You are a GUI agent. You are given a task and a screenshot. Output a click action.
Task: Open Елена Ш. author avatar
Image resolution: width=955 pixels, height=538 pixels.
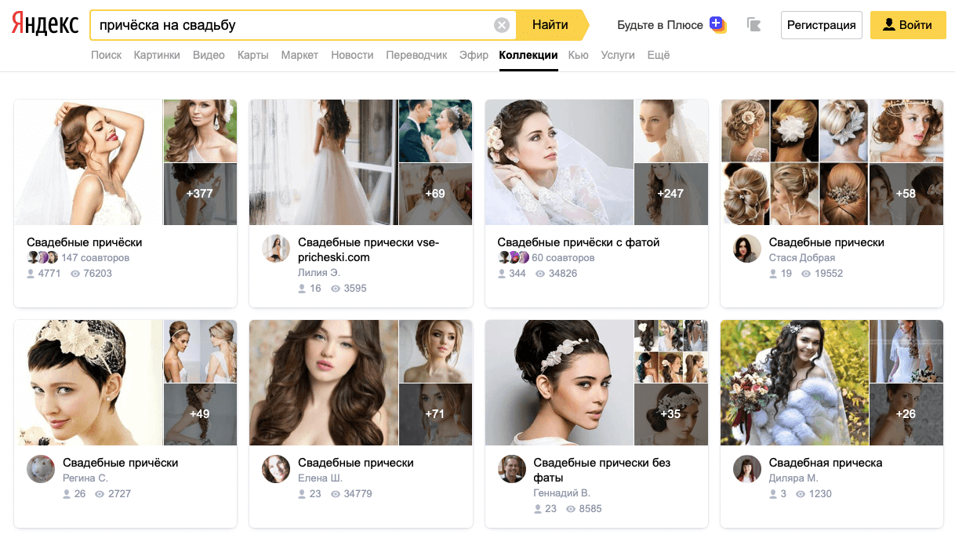(276, 469)
